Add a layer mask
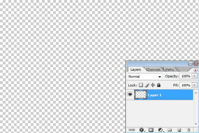The height and width of the screenshot is (133, 199). [151, 130]
